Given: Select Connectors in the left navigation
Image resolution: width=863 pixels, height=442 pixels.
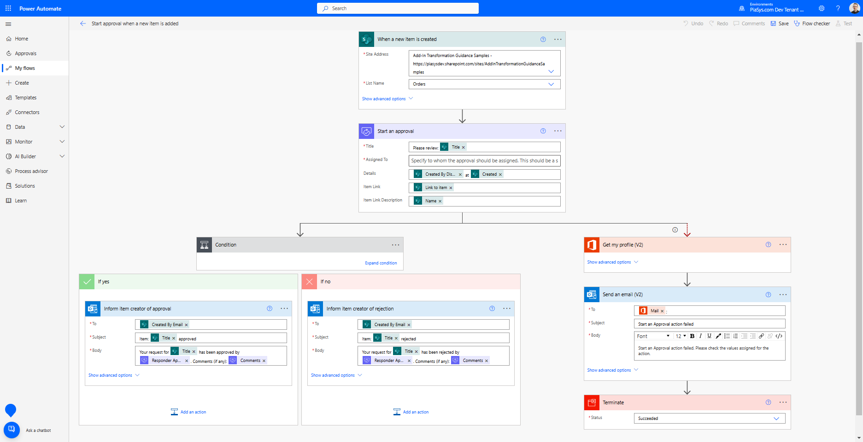Looking at the screenshot, I should click(27, 112).
